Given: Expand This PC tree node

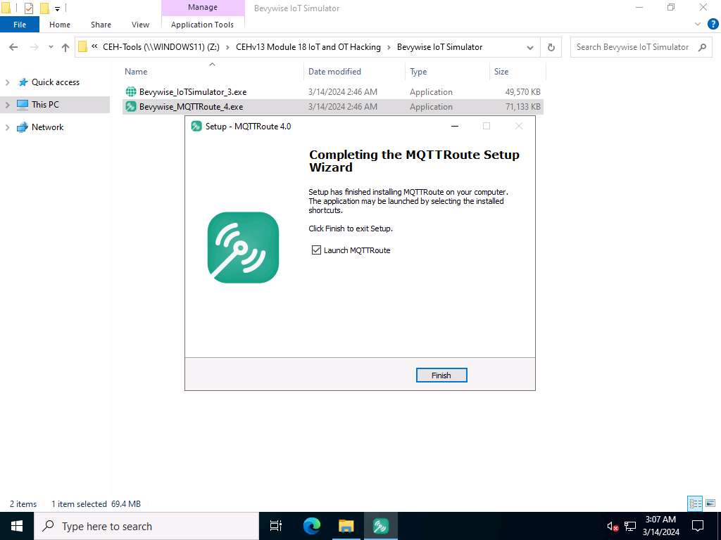Looking at the screenshot, I should point(7,105).
